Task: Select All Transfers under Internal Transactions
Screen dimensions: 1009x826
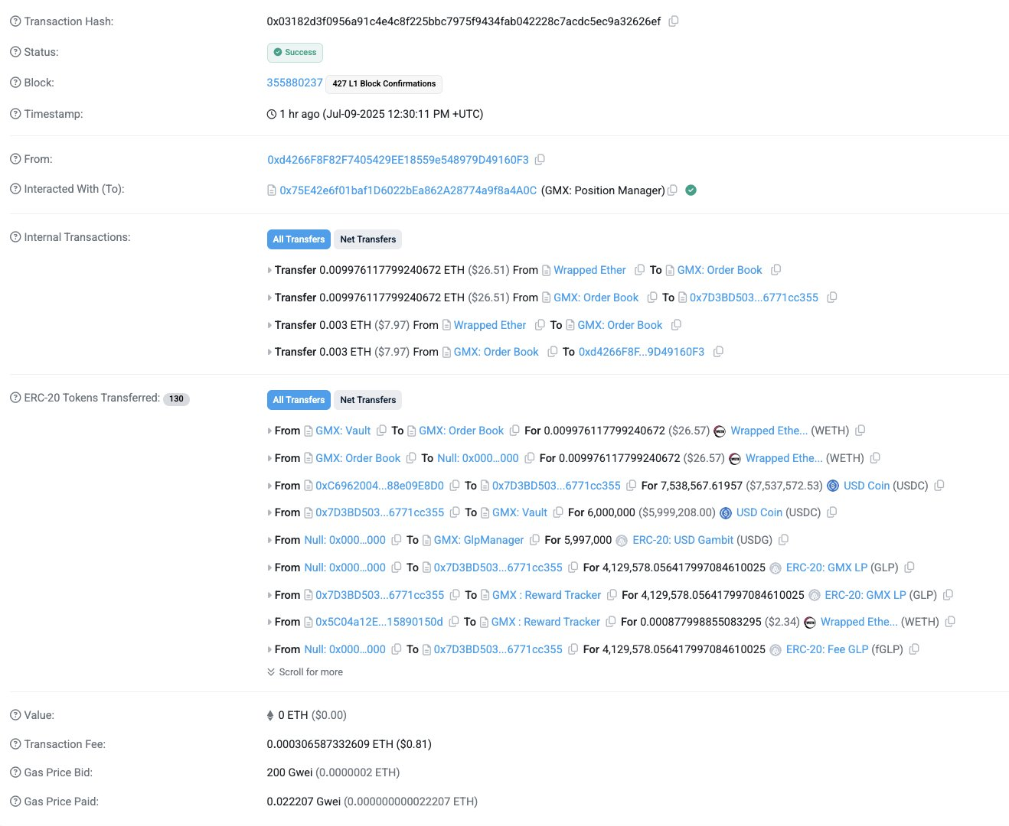Action: [x=299, y=239]
